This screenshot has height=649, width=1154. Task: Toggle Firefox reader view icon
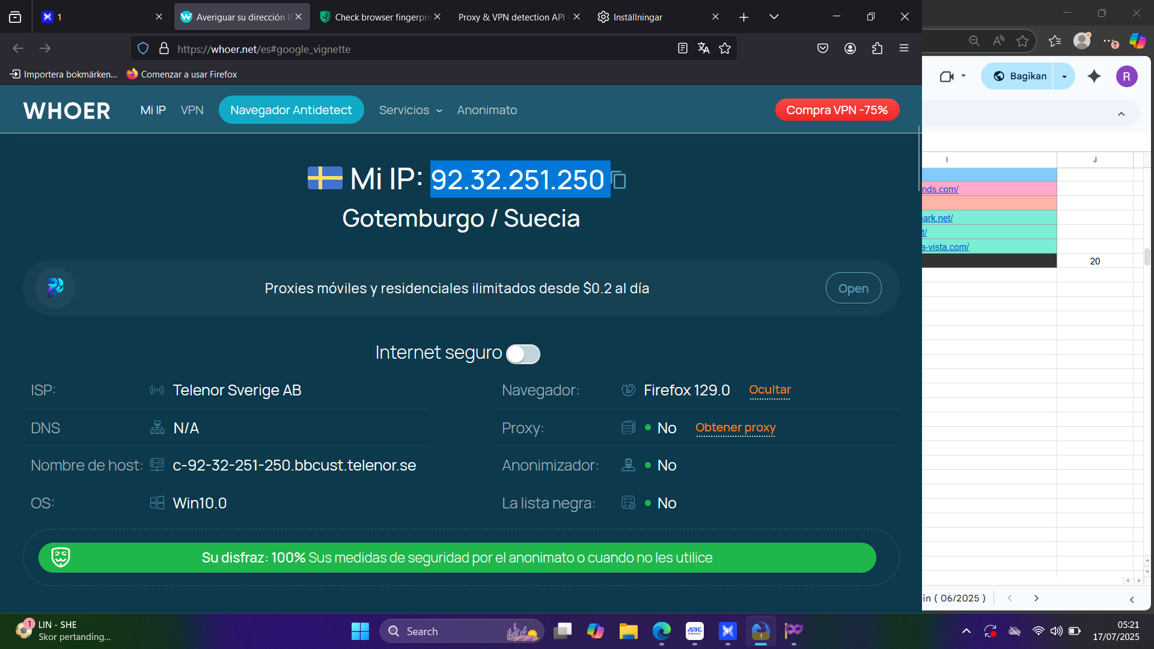(x=682, y=49)
